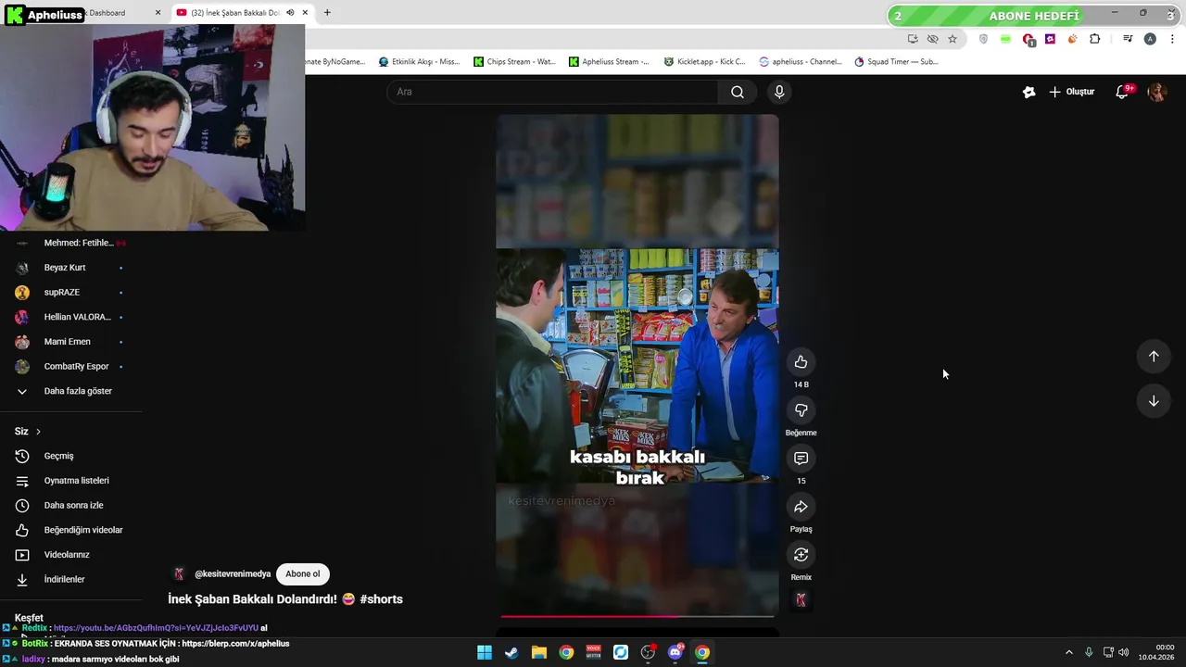Open the taskbar volume speaker icon

(x=1123, y=652)
